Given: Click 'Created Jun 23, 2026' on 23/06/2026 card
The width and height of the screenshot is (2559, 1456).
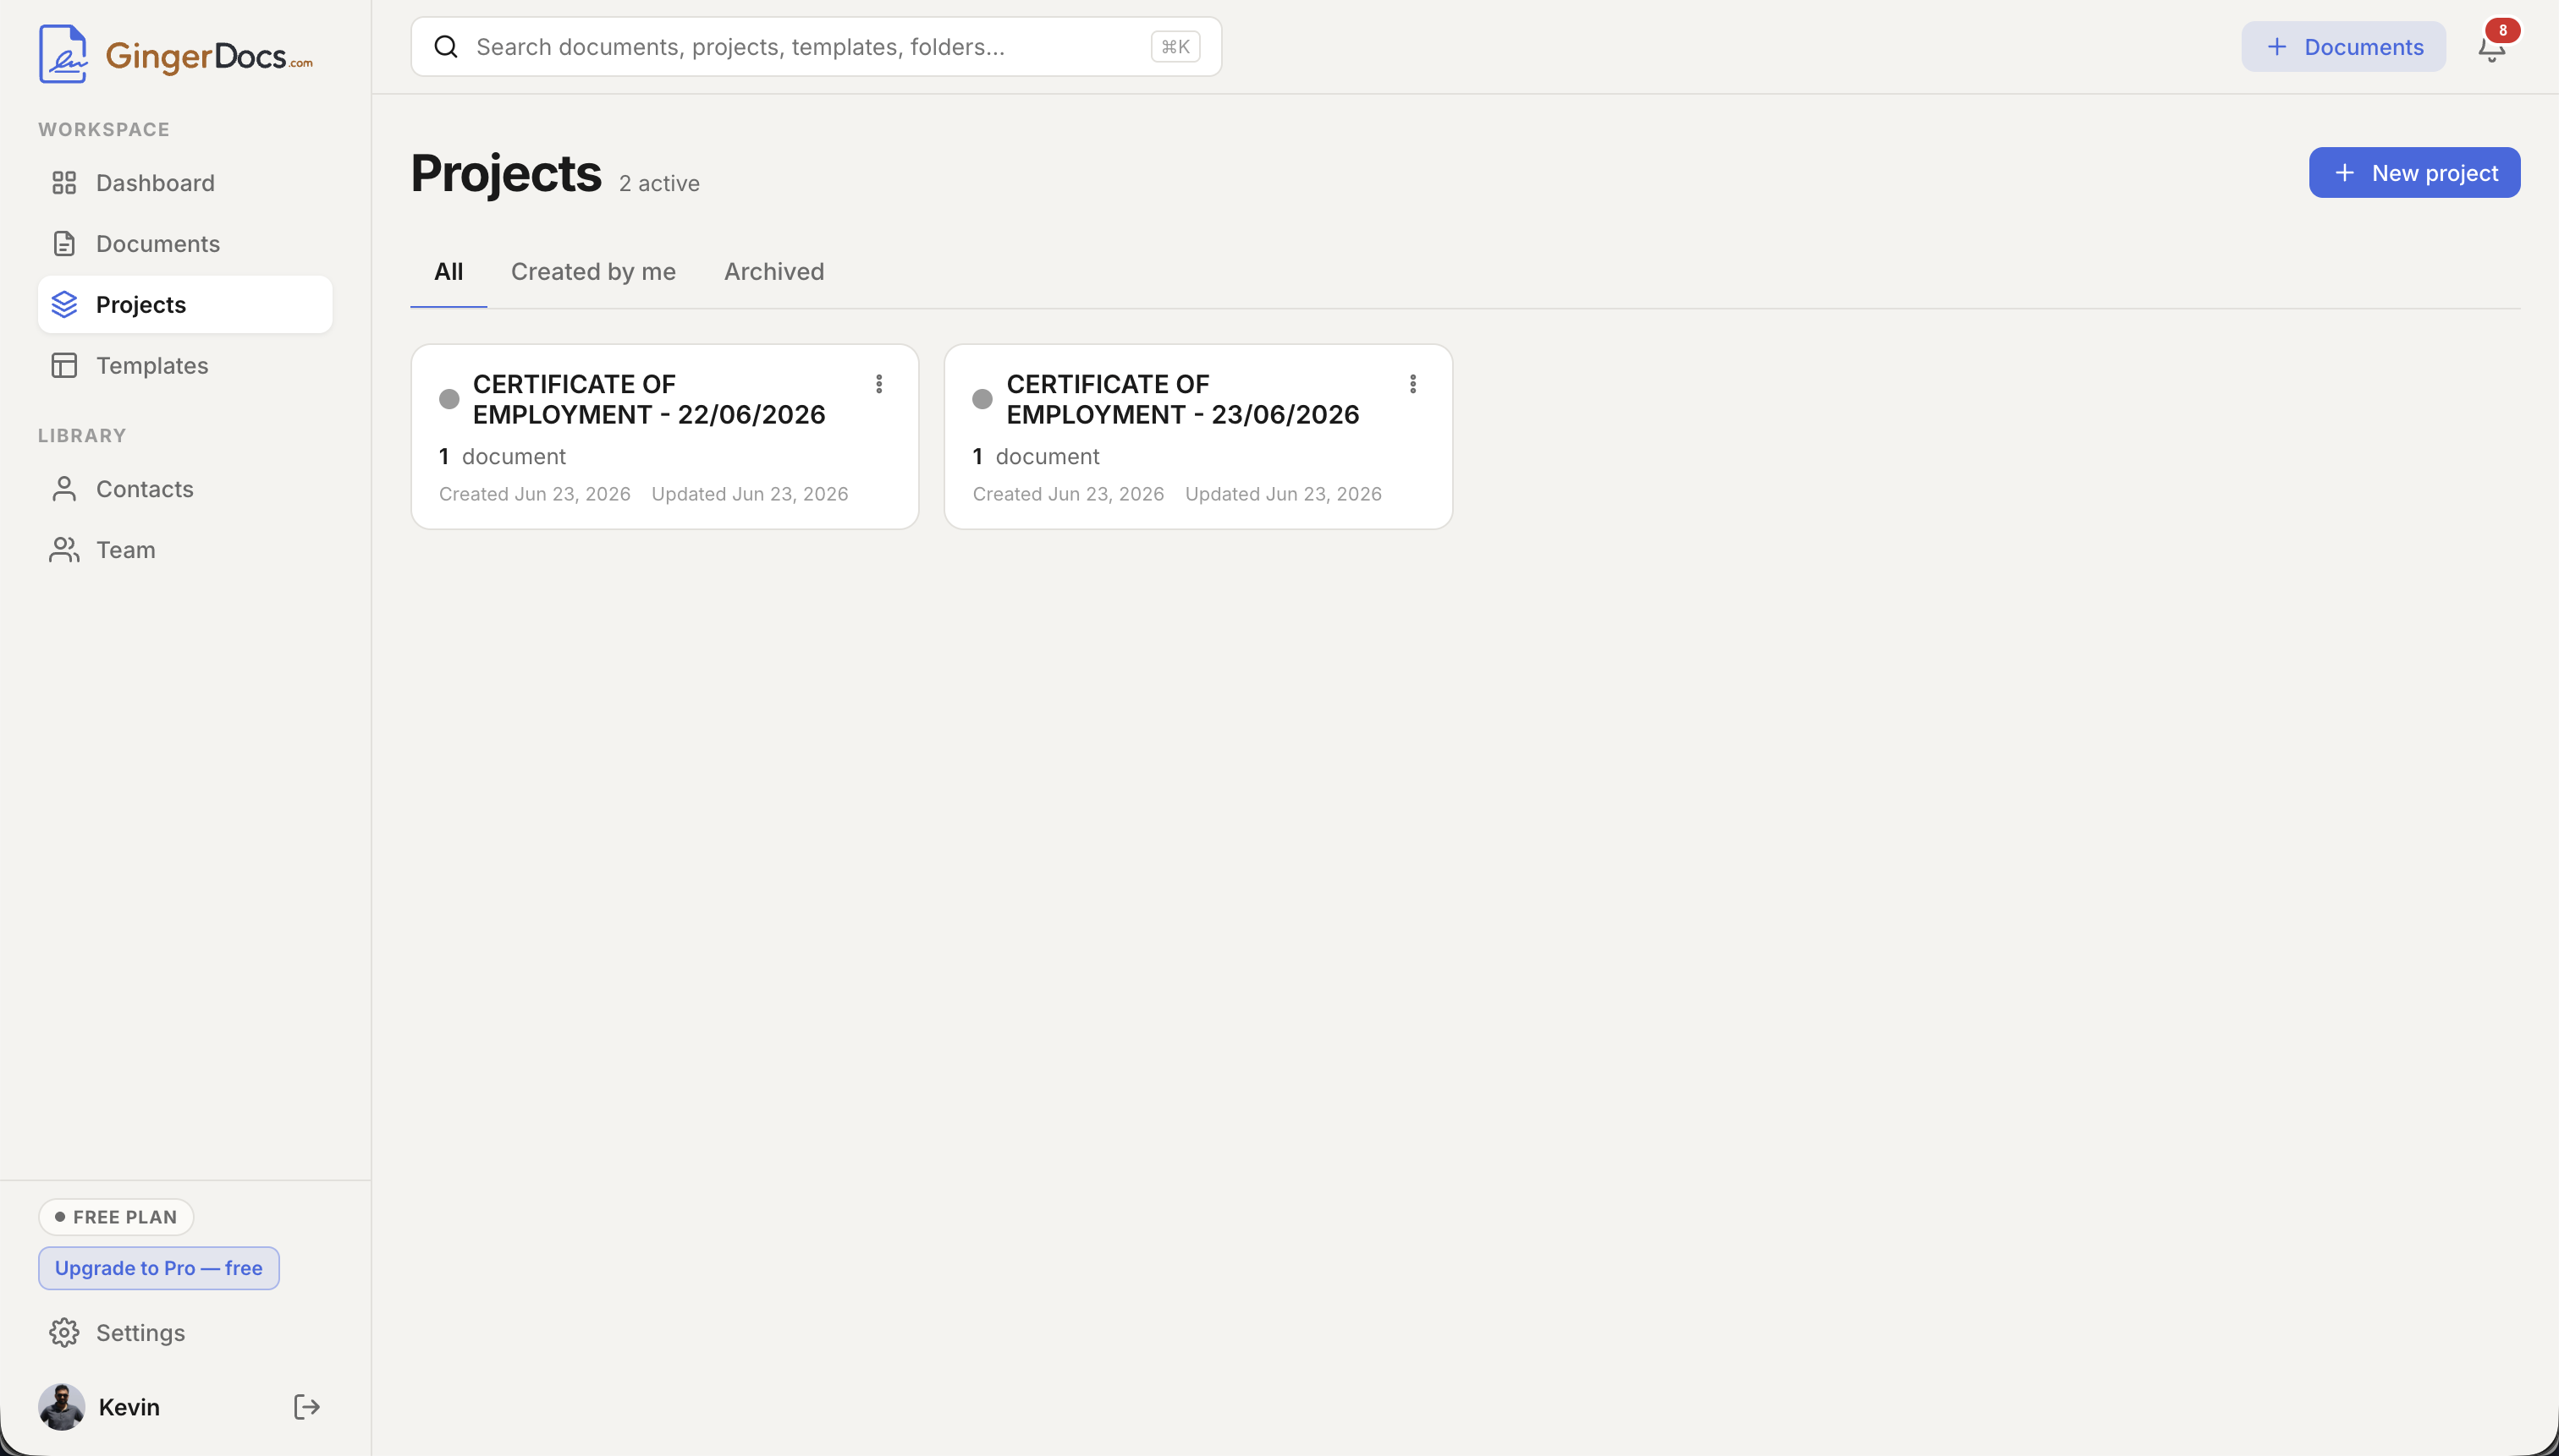Looking at the screenshot, I should point(1068,494).
